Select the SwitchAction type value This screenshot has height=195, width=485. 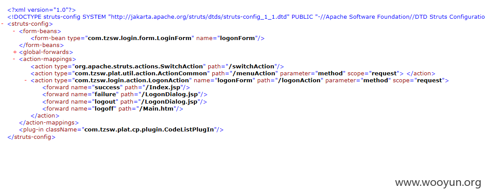(139, 66)
